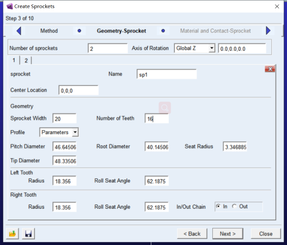Select the Geometry-Sprocket step
287x245 pixels.
click(121, 31)
